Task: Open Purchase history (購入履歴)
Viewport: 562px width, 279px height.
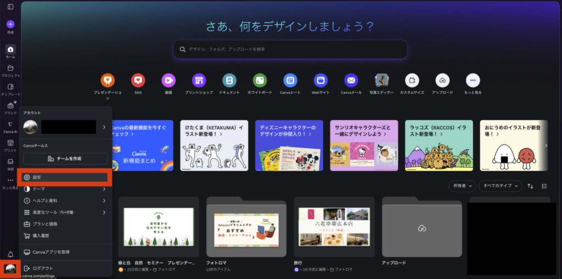Action: (x=66, y=236)
